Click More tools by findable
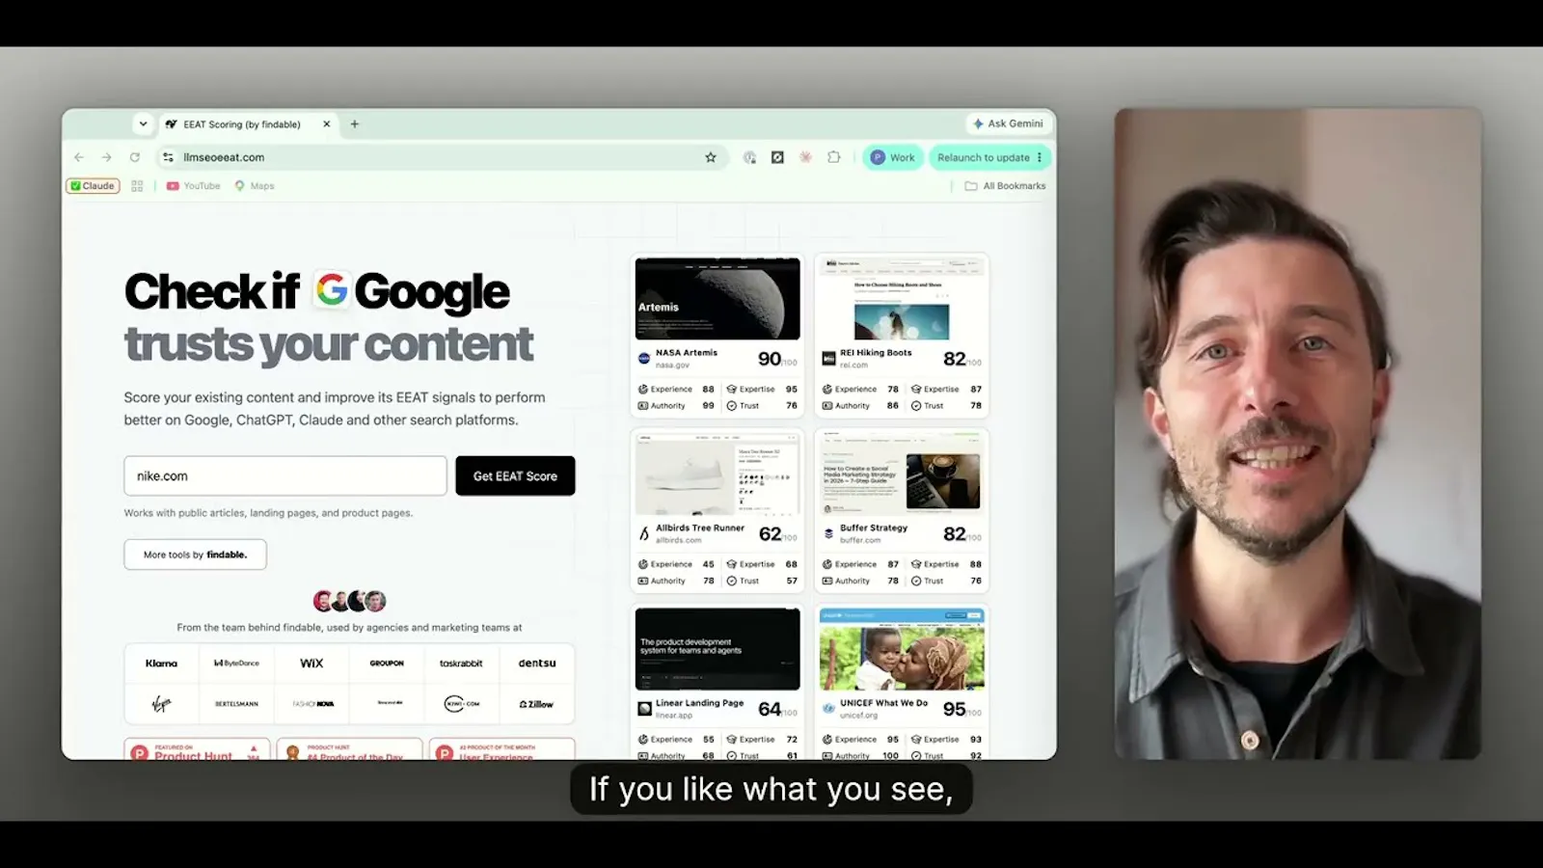The image size is (1543, 868). pos(195,555)
